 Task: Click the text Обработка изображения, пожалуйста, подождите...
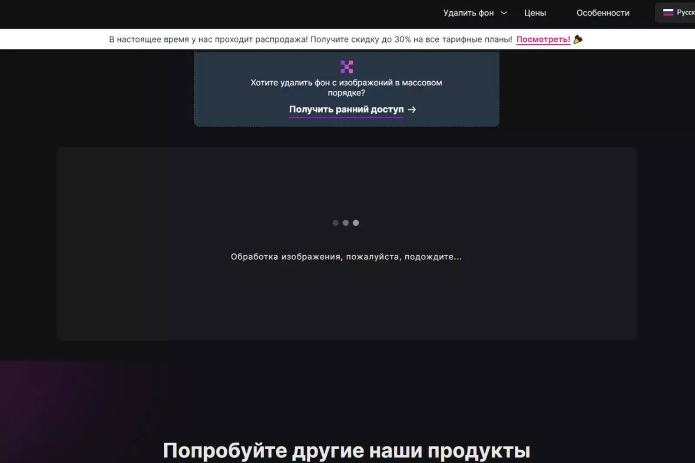346,257
